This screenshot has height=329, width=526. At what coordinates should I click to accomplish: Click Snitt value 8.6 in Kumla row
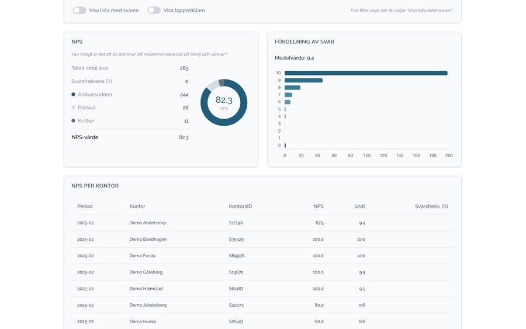(x=362, y=321)
